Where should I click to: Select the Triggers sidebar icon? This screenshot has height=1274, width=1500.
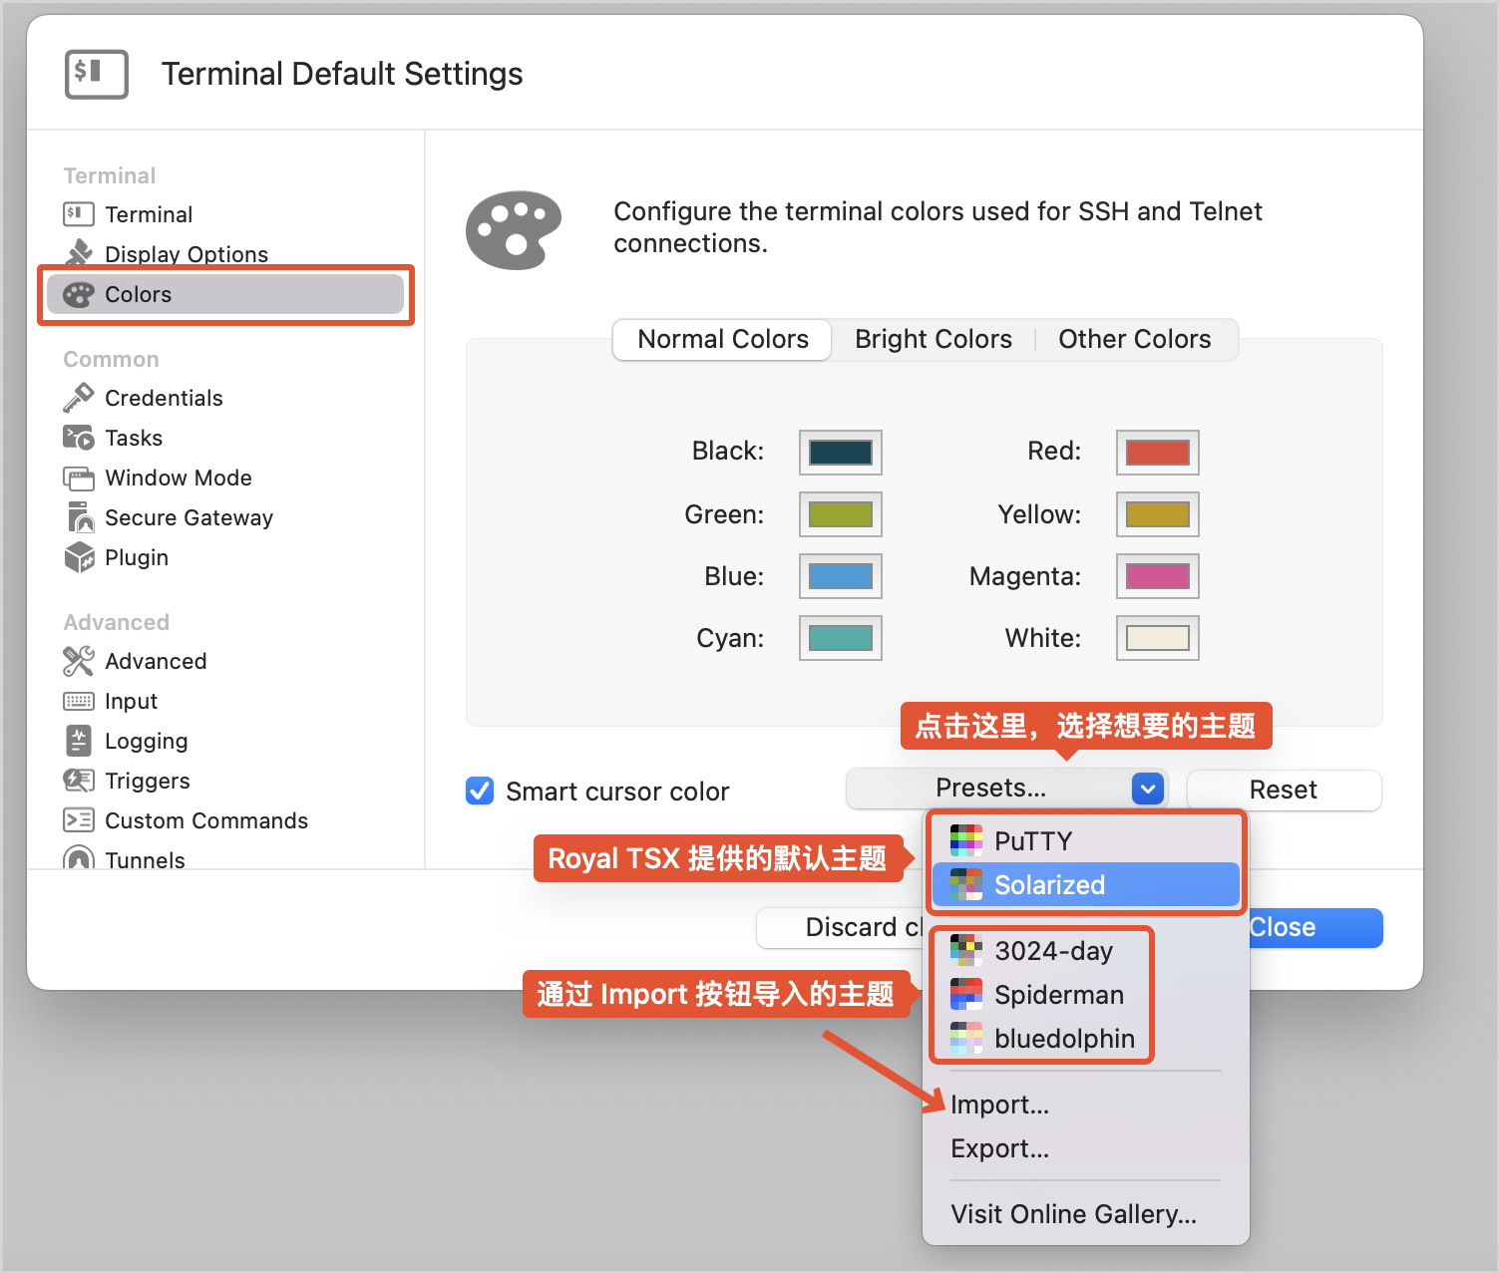coord(79,781)
